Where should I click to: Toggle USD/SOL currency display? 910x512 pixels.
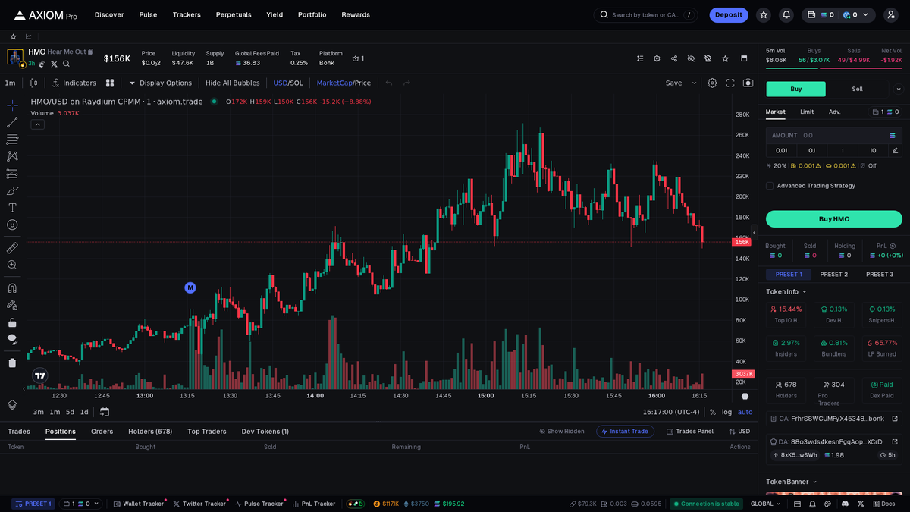[x=288, y=83]
